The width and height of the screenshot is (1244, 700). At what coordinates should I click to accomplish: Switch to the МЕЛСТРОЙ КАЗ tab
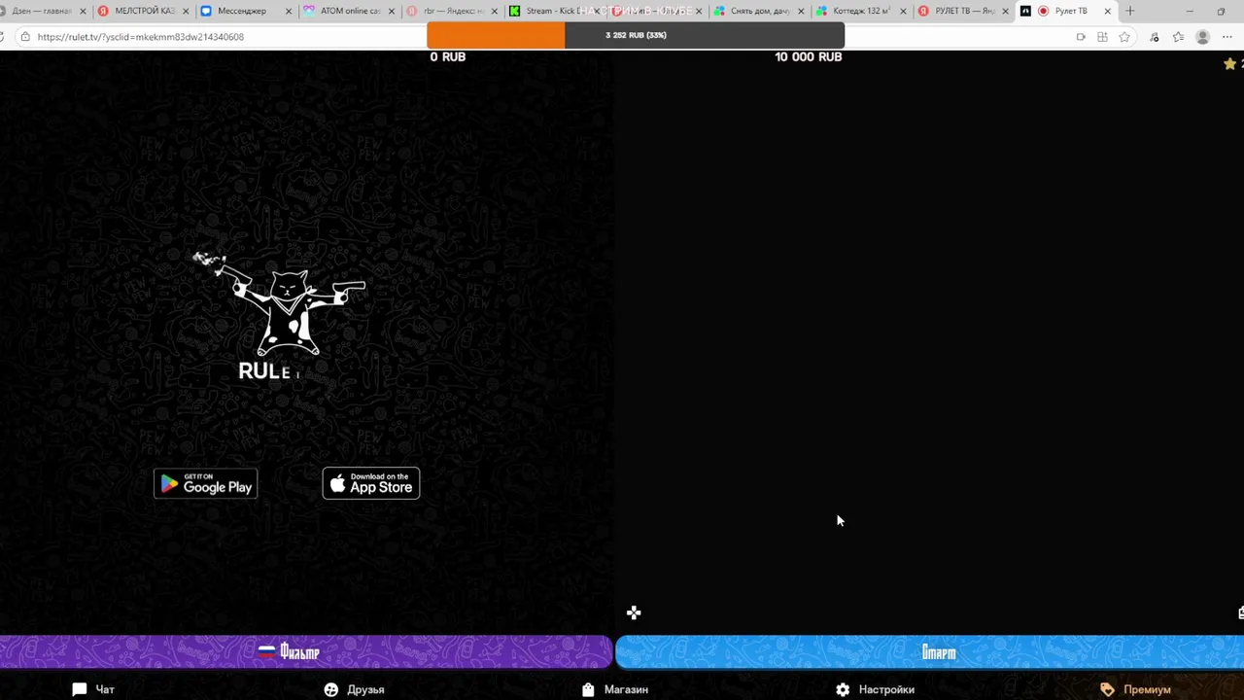[x=142, y=11]
